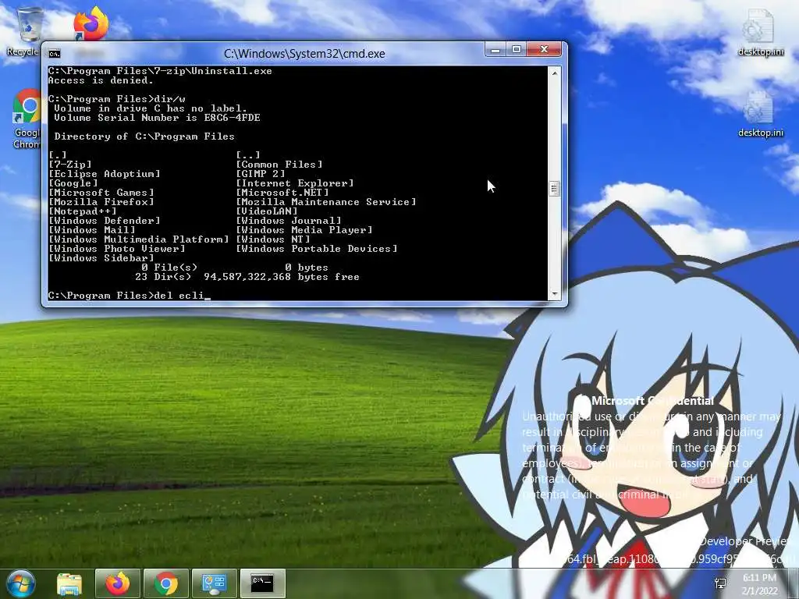Click the [Mozilla Firefox] directory entry

pos(101,202)
